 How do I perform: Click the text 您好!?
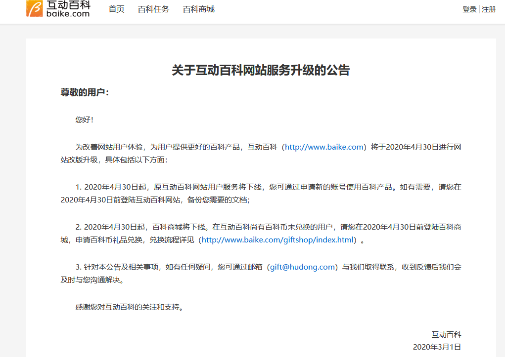click(x=85, y=120)
